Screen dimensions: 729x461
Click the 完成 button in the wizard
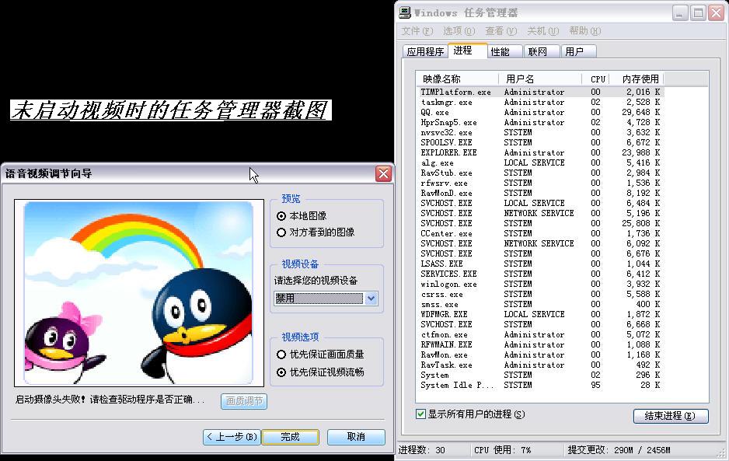click(290, 437)
